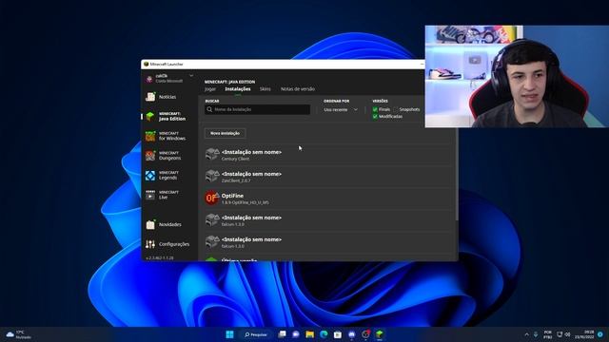This screenshot has height=342, width=609.
Task: Click the Minecraft Launcher taskbar icon
Action: [x=380, y=334]
